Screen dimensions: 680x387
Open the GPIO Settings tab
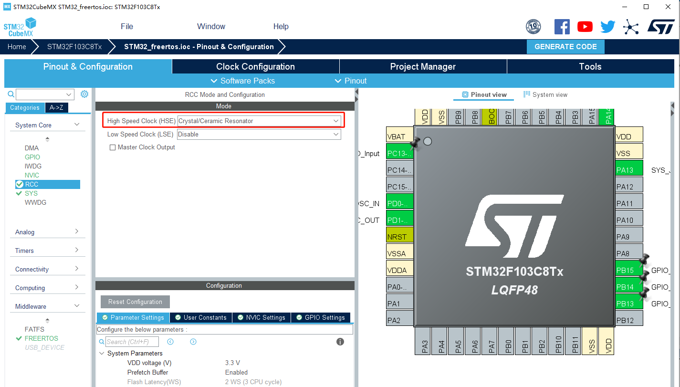(x=320, y=317)
